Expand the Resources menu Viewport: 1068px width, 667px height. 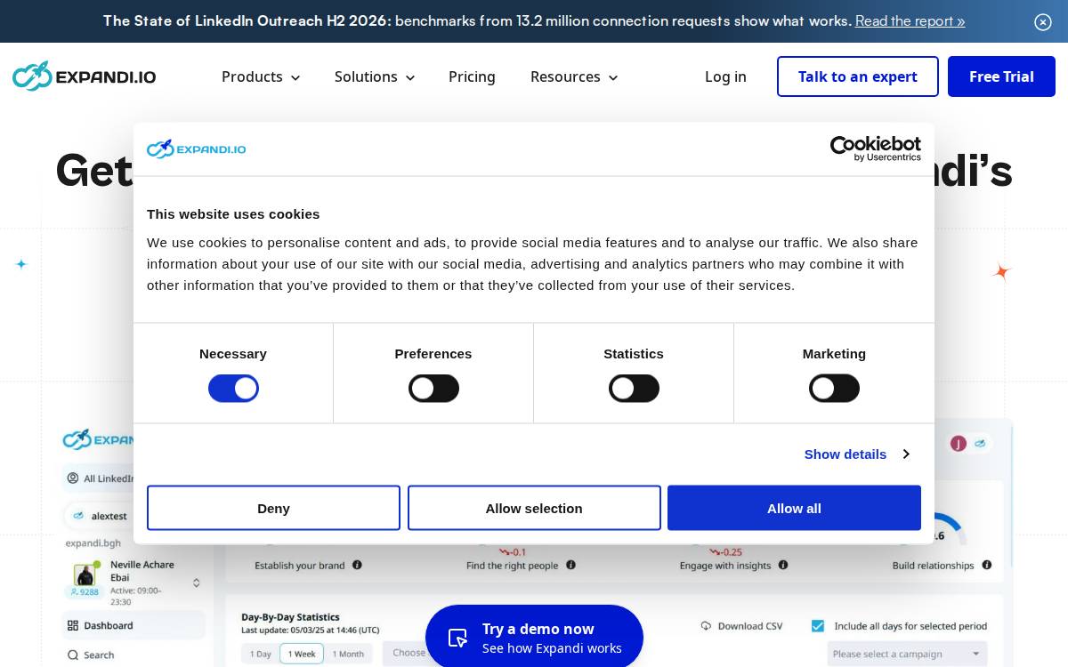tap(574, 77)
